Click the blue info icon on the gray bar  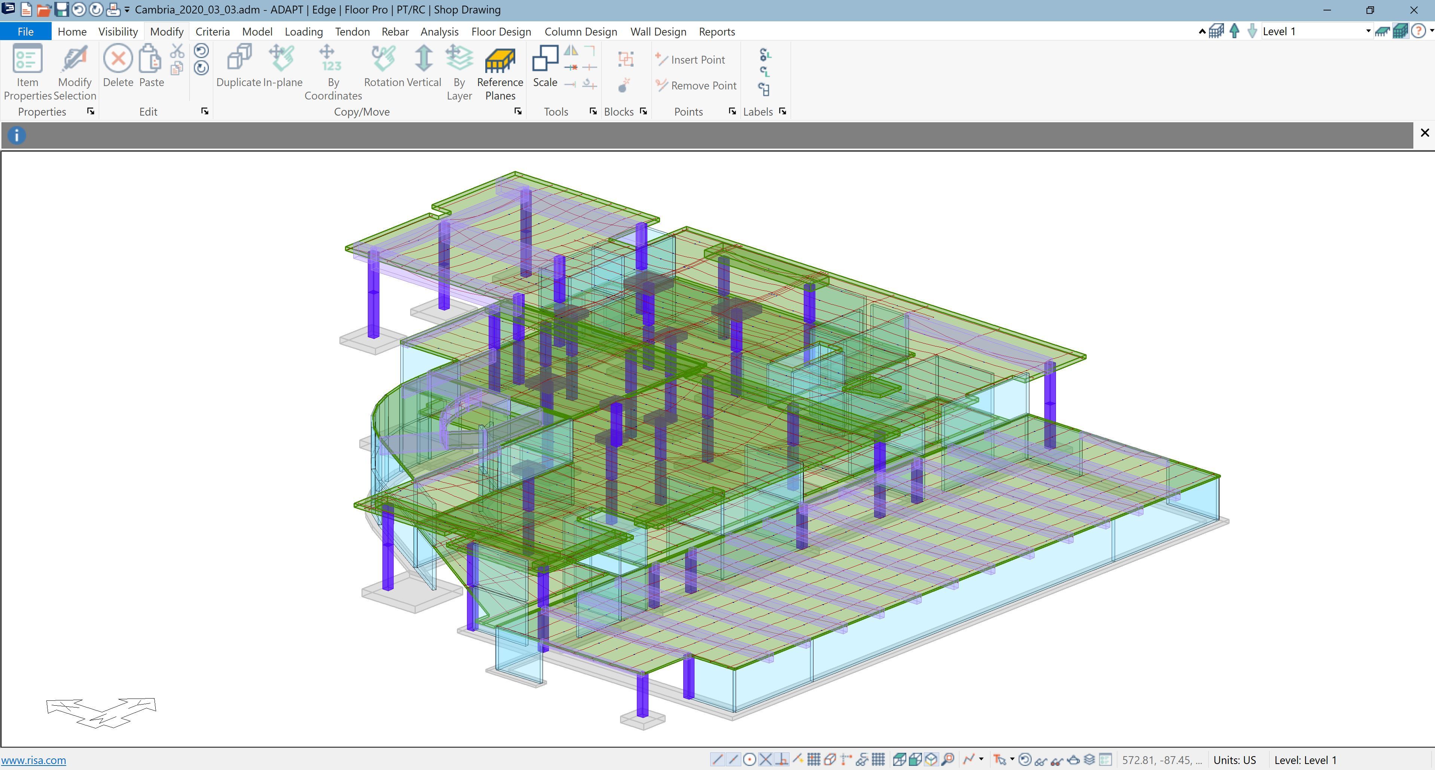[17, 135]
